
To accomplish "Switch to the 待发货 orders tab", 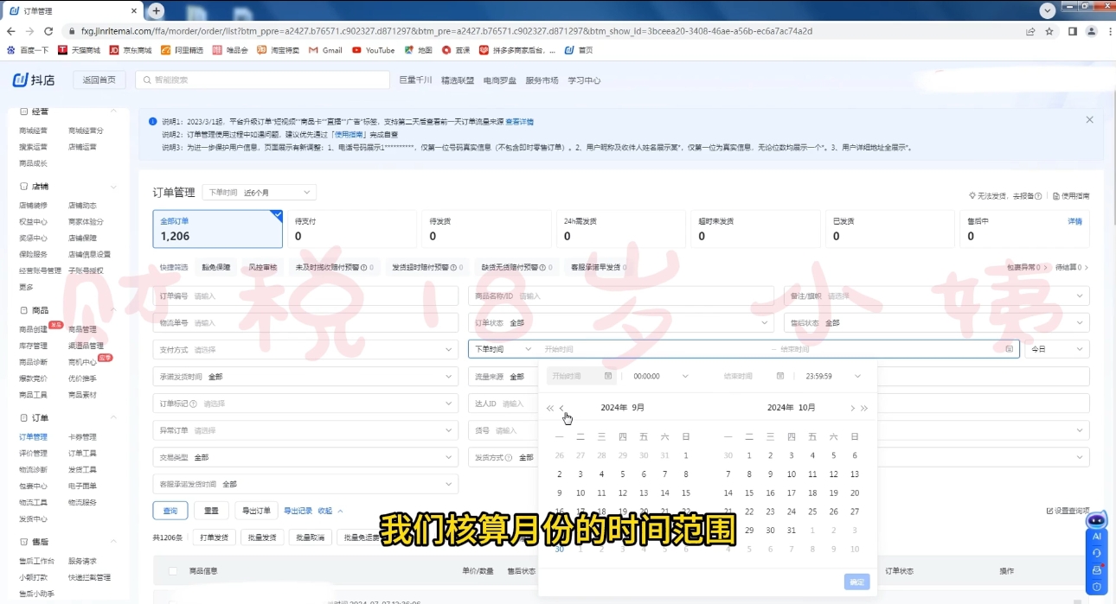I will pyautogui.click(x=487, y=228).
